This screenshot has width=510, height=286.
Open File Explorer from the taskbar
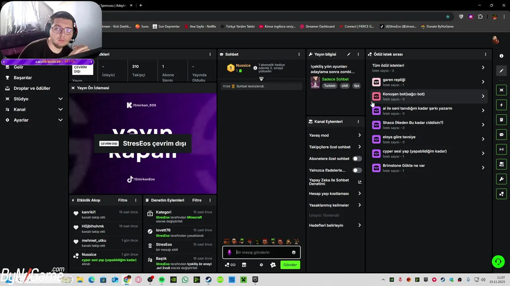click(80, 280)
